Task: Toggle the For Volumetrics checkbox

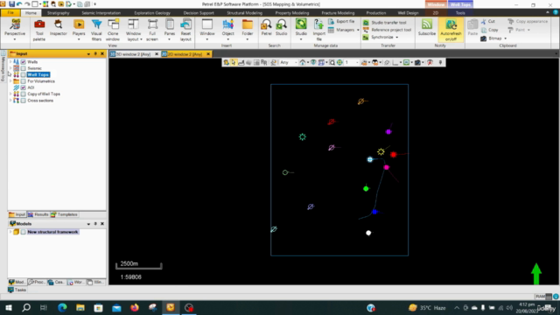Action: pos(24,81)
